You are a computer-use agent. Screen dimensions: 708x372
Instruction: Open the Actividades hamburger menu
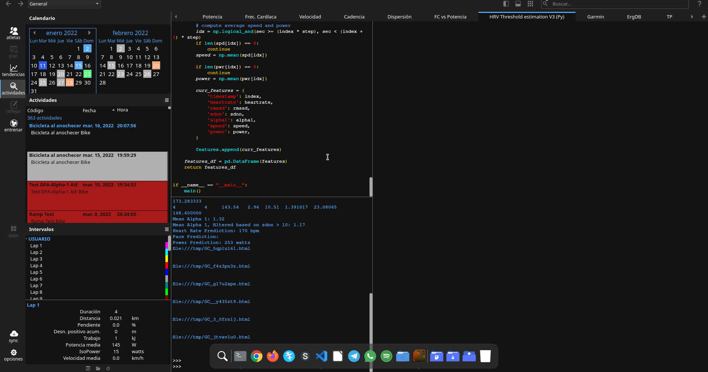[x=166, y=100]
